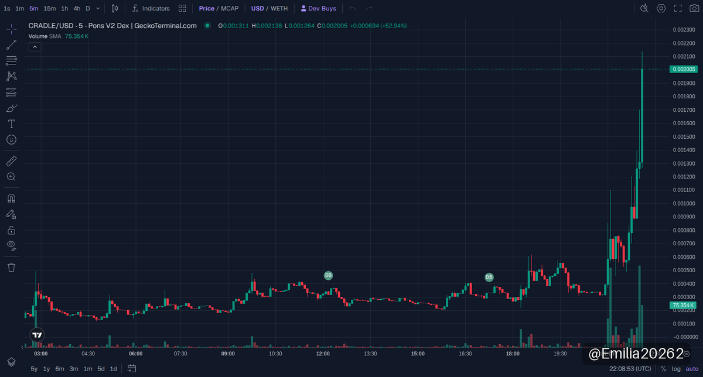
Task: Open the indicator templates grid icon
Action: [183, 9]
